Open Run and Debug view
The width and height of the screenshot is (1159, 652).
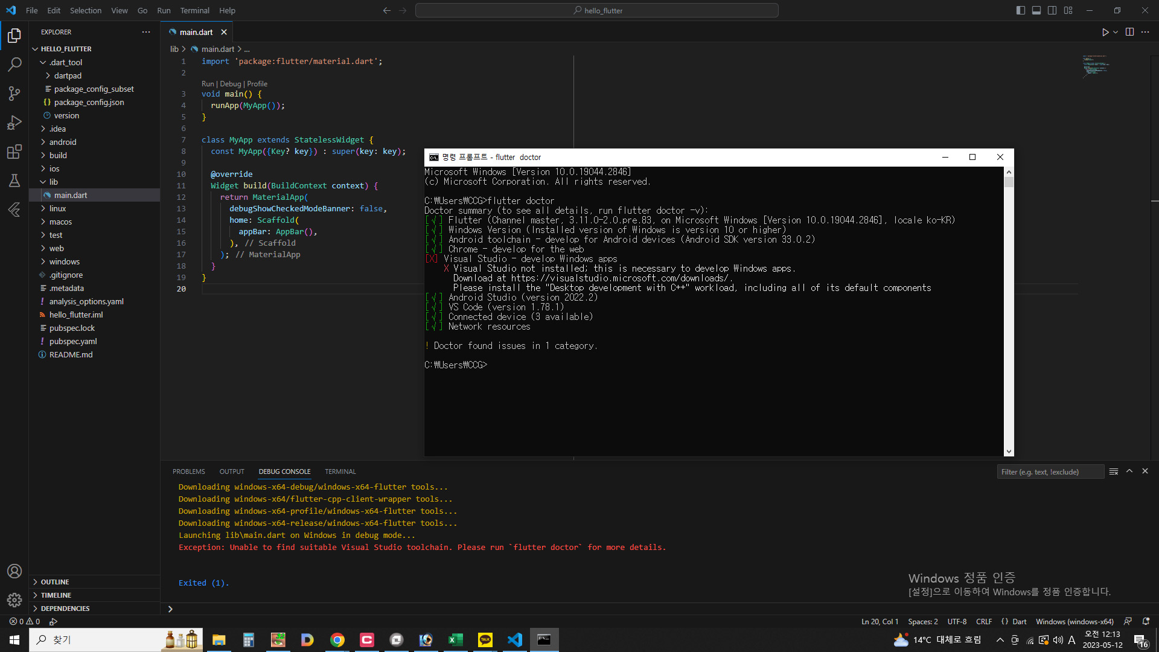(14, 123)
